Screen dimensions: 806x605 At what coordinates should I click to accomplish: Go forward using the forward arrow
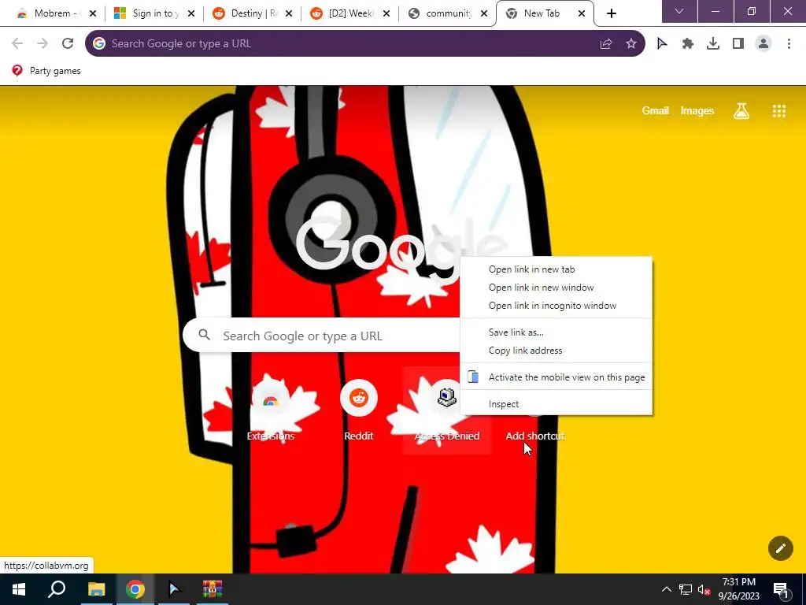[43, 44]
